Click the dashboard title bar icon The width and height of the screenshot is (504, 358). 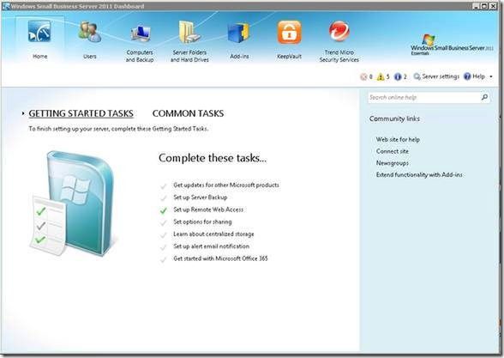pyautogui.click(x=6, y=6)
